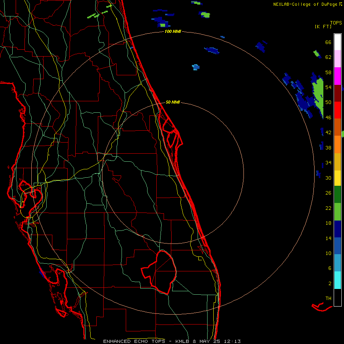The width and height of the screenshot is (344, 344).
Task: Pick the dark orange legend swatch
Action: tap(338, 127)
